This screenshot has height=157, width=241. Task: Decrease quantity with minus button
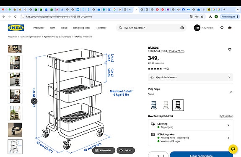(153, 156)
